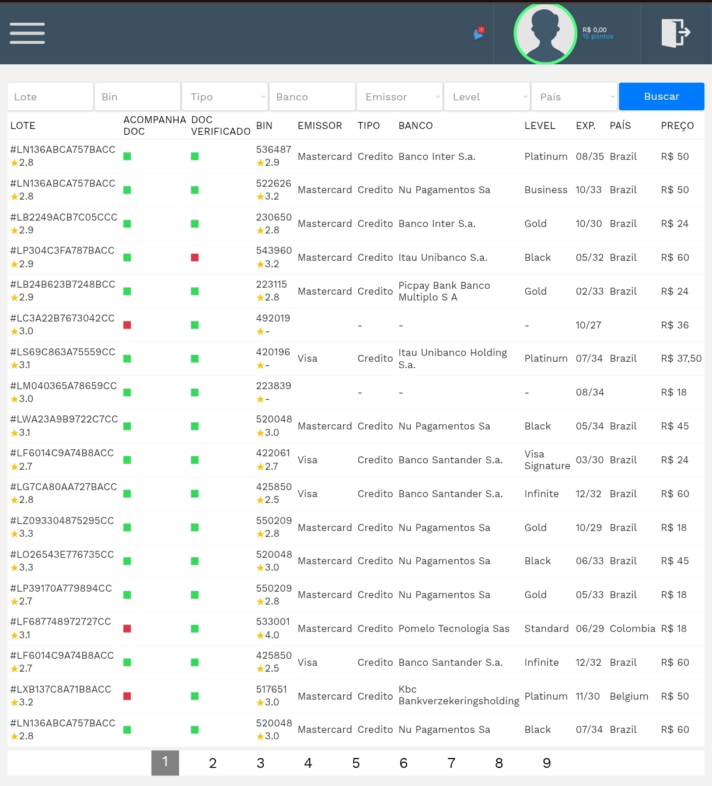Select lote "#LWA23A9B9722C7CC"

click(x=64, y=419)
